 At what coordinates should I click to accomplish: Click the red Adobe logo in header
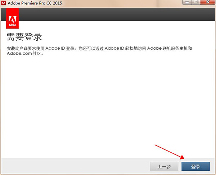13,19
